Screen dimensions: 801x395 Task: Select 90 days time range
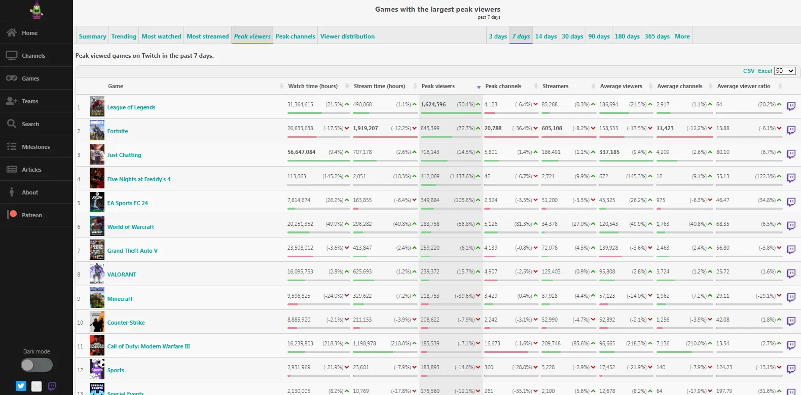599,36
